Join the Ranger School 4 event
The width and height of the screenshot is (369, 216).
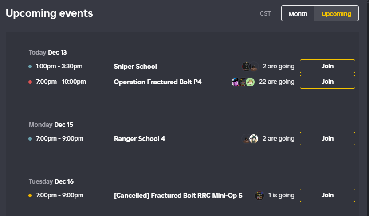(327, 139)
